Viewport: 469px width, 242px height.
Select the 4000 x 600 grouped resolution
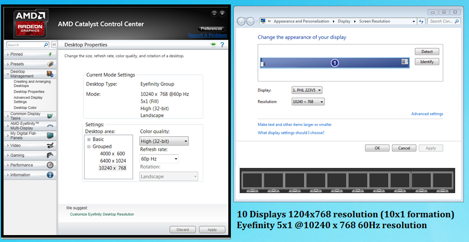point(113,154)
